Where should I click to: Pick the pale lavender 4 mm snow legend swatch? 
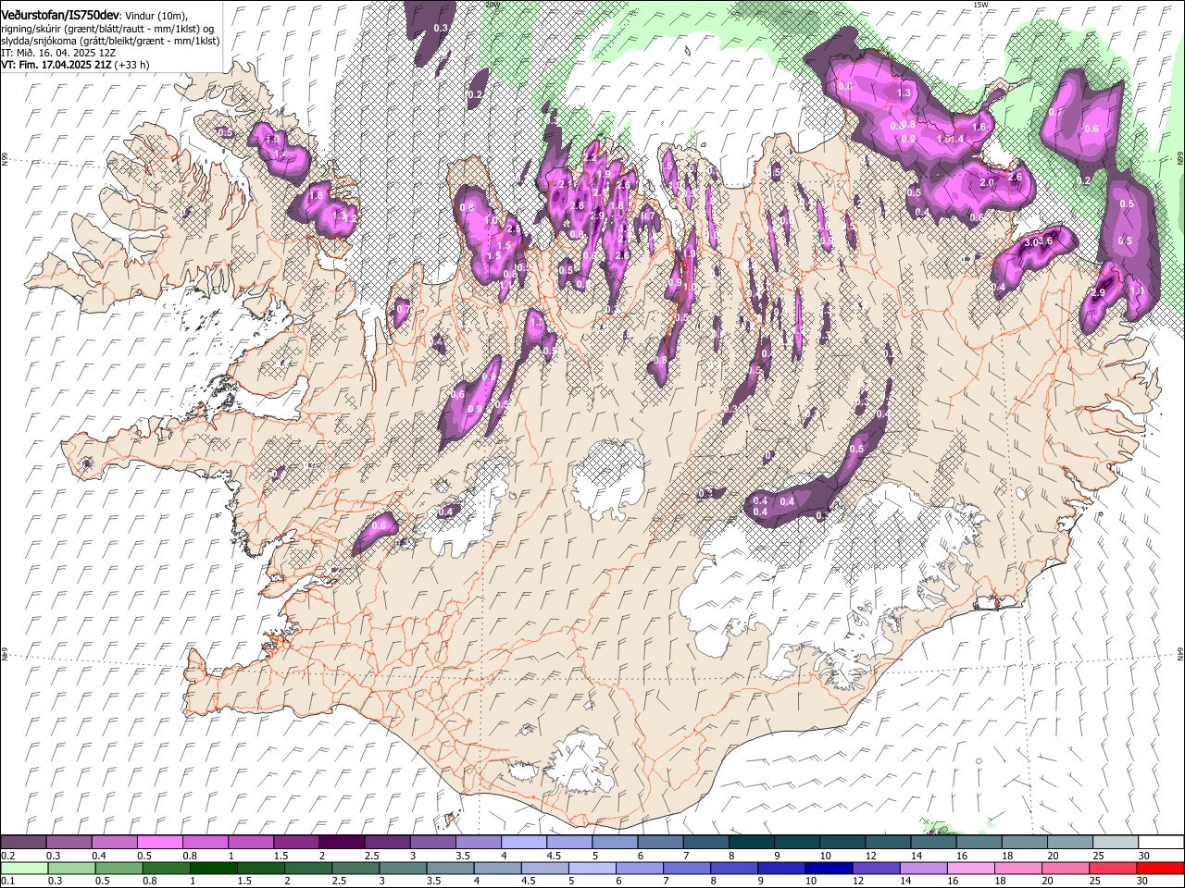[524, 843]
